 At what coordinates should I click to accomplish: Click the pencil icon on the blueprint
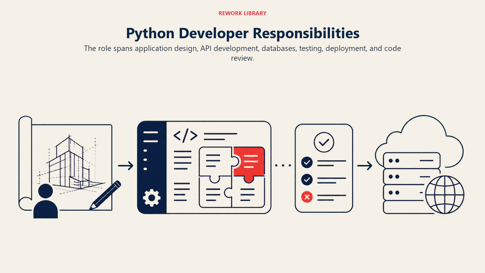(105, 195)
